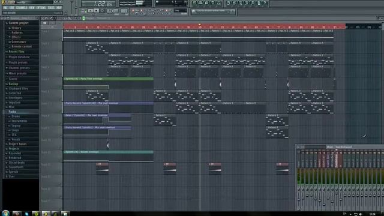Image resolution: width=384 pixels, height=216 pixels.
Task: Click the taskbar clock
Action: pyautogui.click(x=372, y=214)
